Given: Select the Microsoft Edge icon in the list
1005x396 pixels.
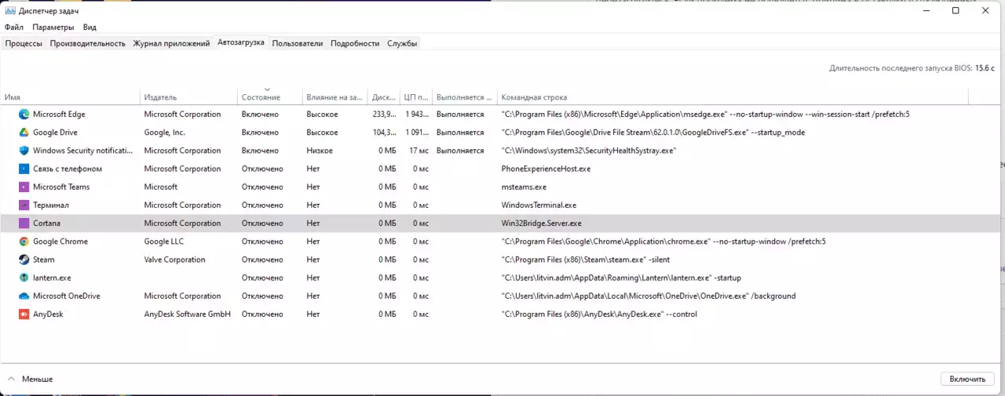Looking at the screenshot, I should click(24, 114).
